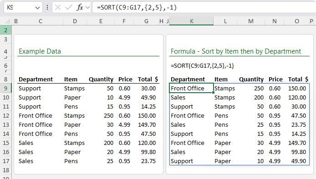Click the value 14.25 in example data
The image size is (316, 179).
pos(148,107)
